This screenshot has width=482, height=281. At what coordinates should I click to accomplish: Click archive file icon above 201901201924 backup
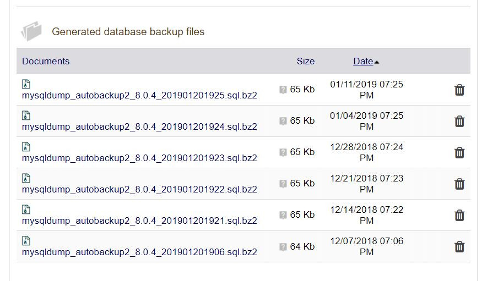click(x=26, y=115)
